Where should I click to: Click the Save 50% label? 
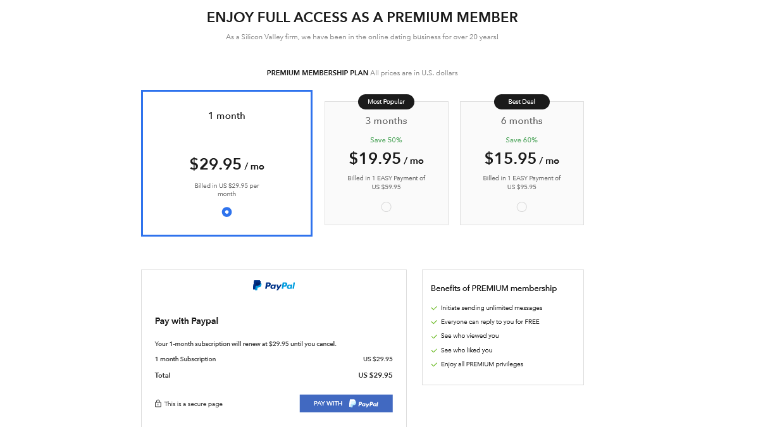(x=386, y=140)
